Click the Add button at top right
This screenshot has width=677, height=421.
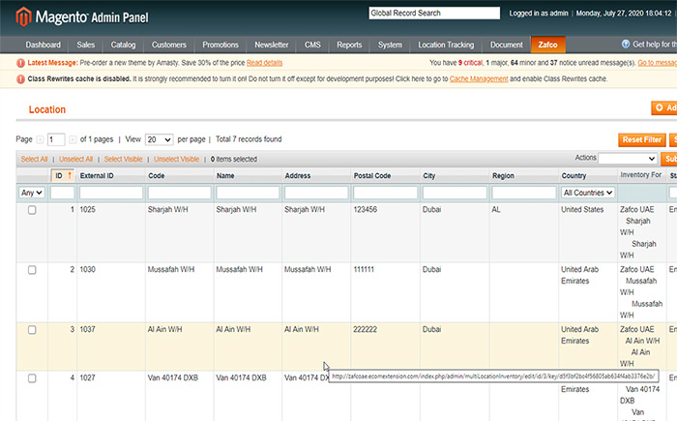tap(664, 107)
